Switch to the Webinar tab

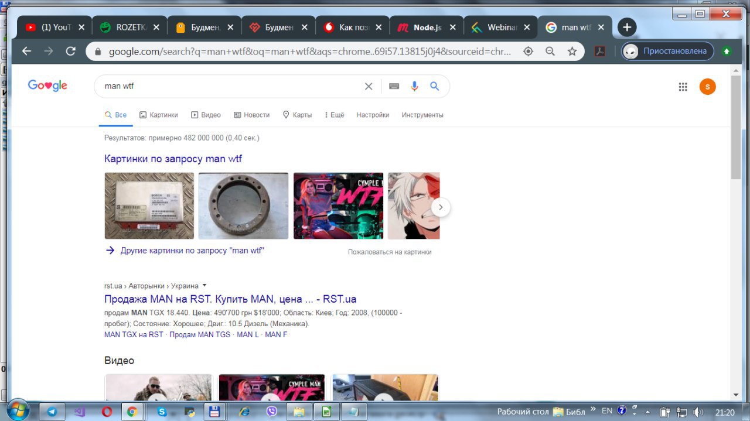500,28
